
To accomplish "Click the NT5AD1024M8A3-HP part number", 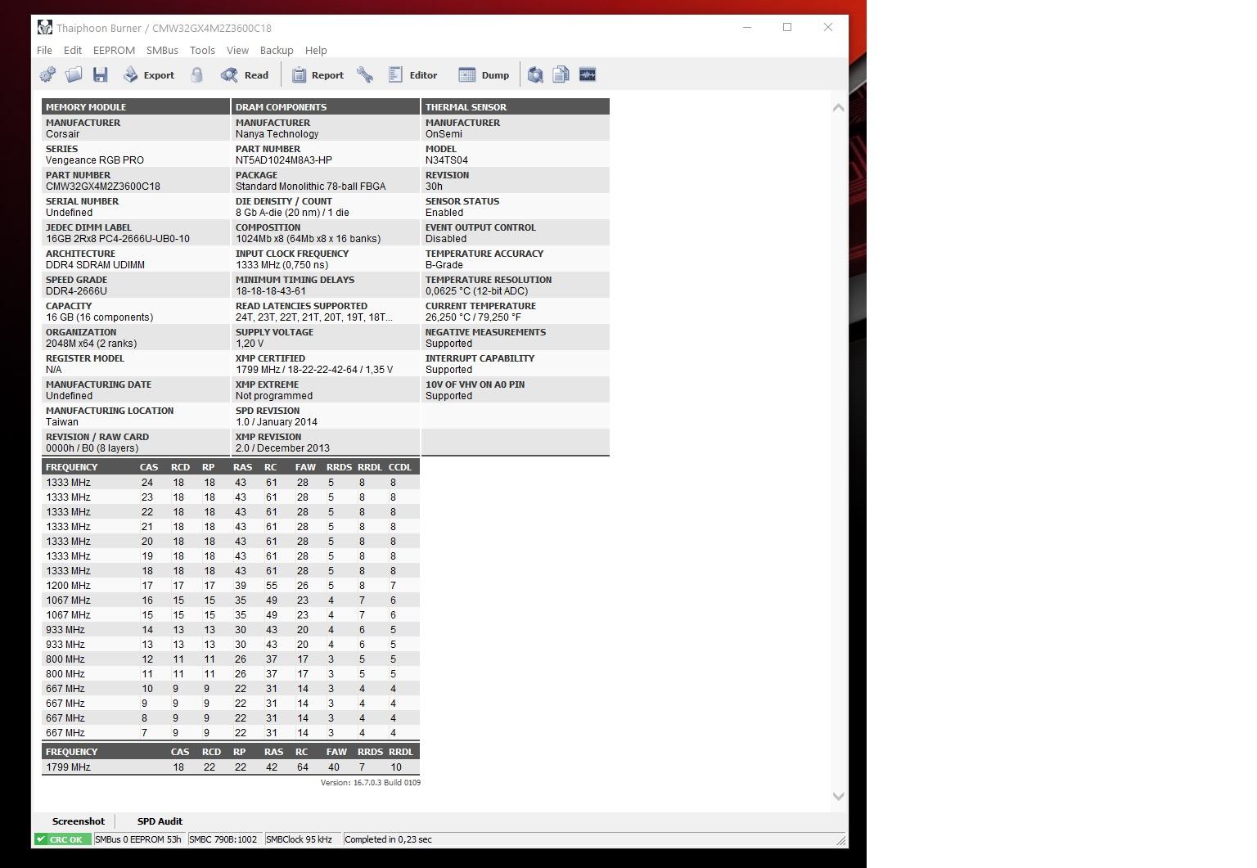I will pyautogui.click(x=284, y=160).
